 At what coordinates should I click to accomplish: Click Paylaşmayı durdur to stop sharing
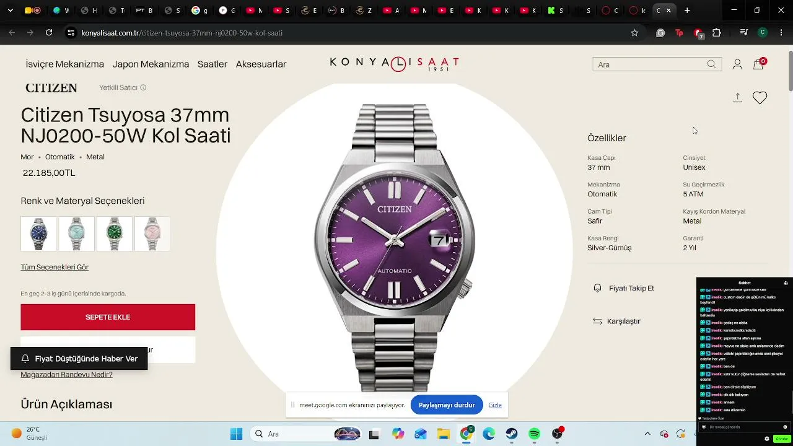click(x=447, y=405)
